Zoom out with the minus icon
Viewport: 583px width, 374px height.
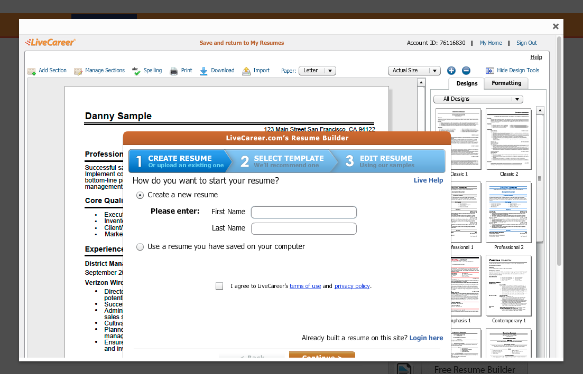tap(466, 71)
